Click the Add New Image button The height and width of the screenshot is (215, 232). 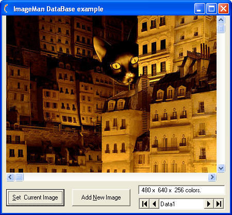point(101,197)
